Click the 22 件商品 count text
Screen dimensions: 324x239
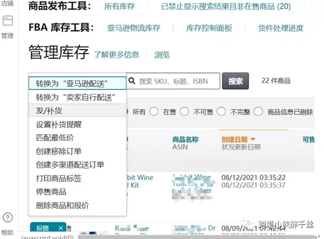point(276,80)
